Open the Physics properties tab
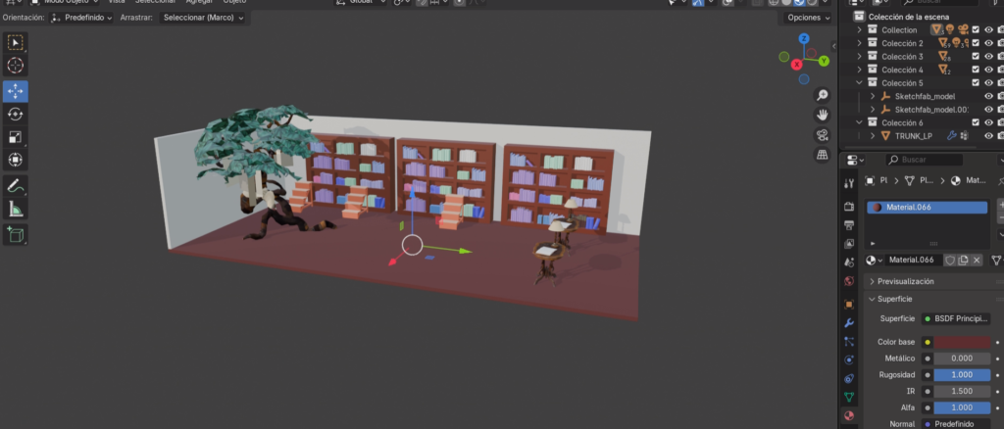Image resolution: width=1004 pixels, height=429 pixels. [849, 360]
